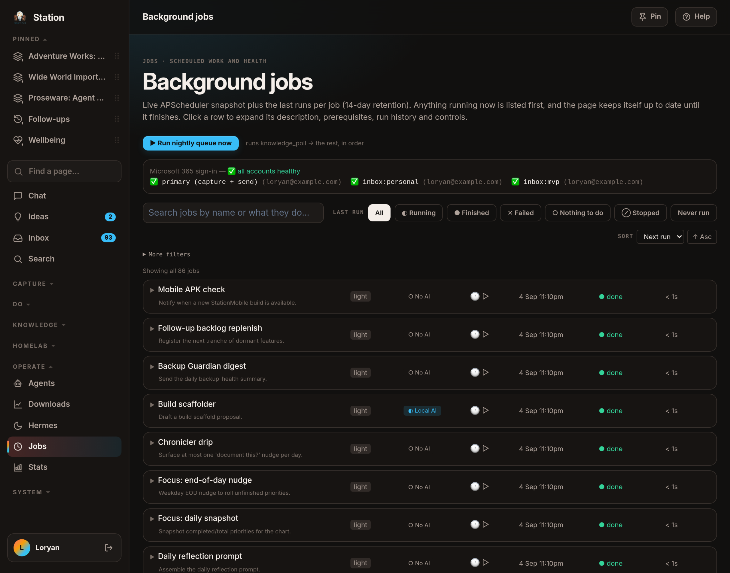The width and height of the screenshot is (730, 573).
Task: Open Stats page in sidebar
Action: [64, 467]
